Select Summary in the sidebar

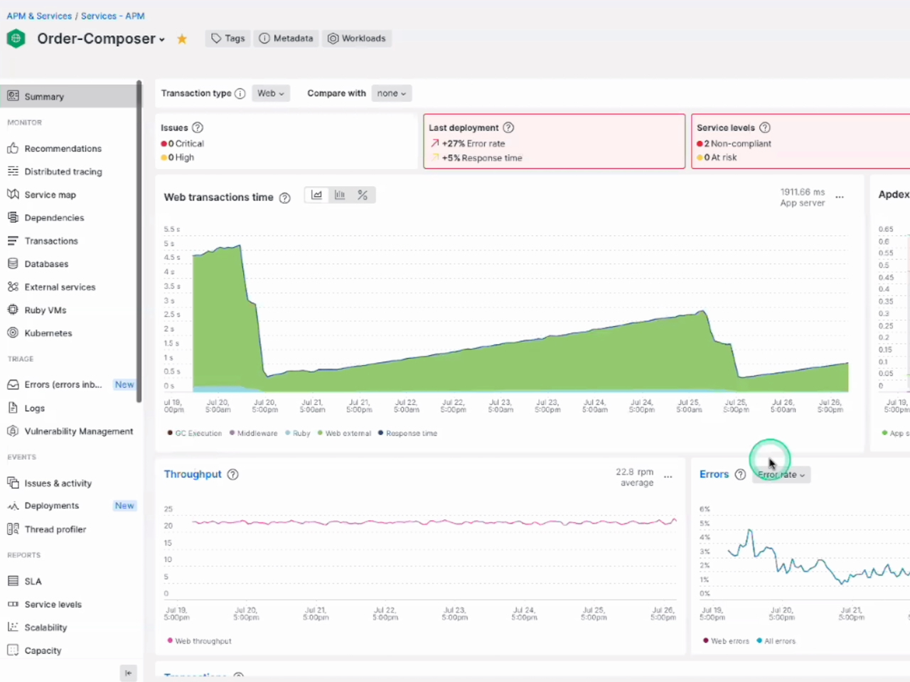[69, 97]
